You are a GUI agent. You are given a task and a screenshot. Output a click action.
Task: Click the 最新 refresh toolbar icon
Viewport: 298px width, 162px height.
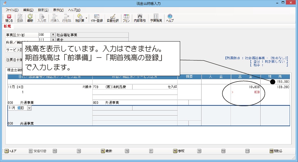(x=30, y=18)
